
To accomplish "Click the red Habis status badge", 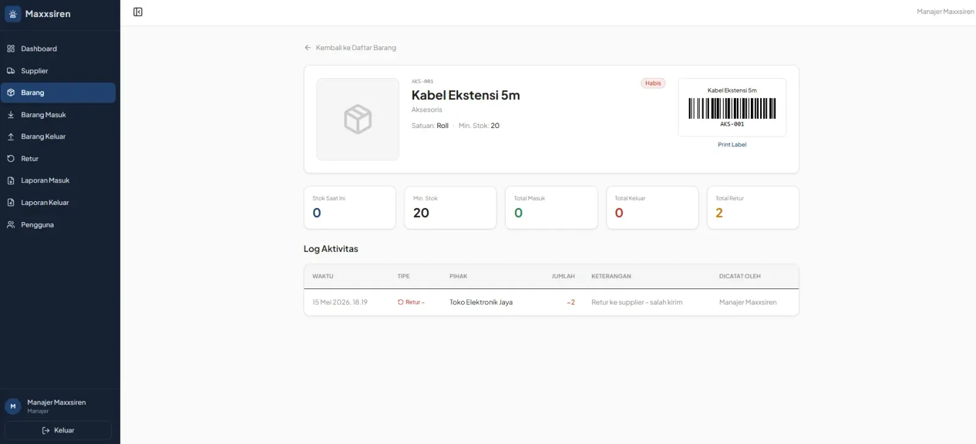I will [653, 84].
